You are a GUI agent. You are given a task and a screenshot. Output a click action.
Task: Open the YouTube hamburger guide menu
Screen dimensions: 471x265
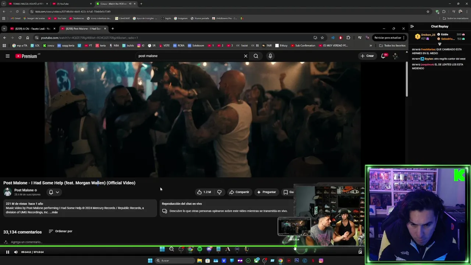click(7, 56)
